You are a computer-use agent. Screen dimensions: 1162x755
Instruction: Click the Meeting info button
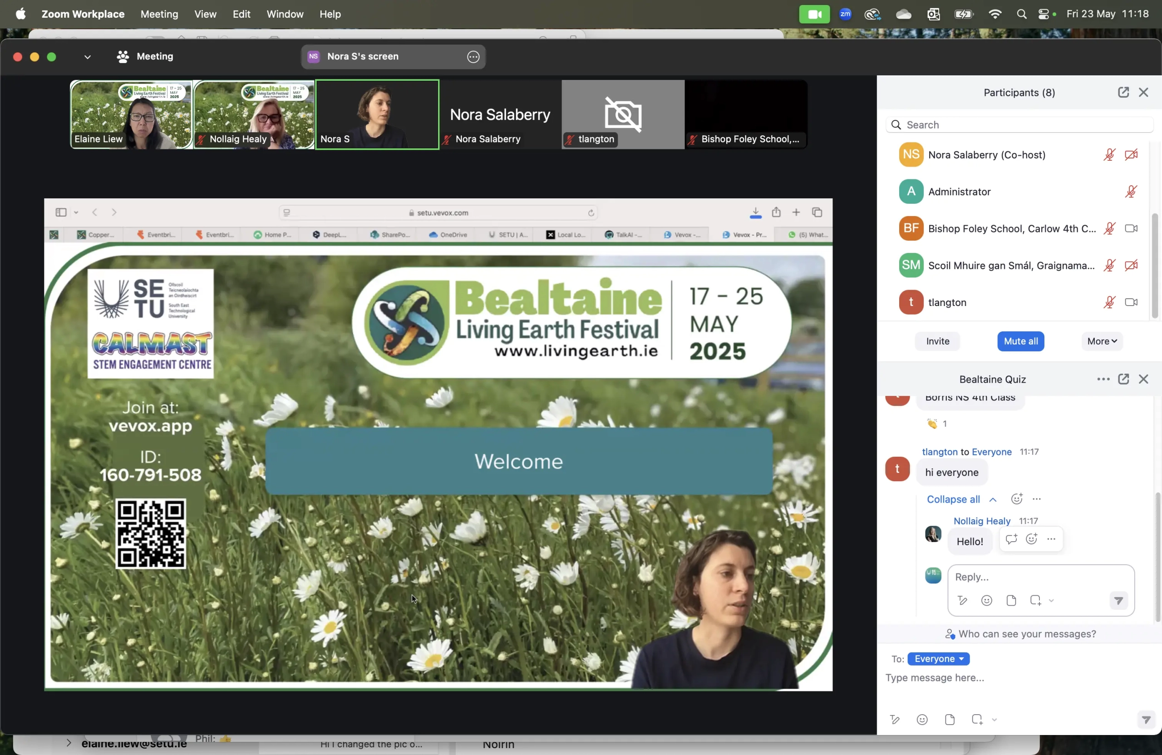tap(144, 57)
